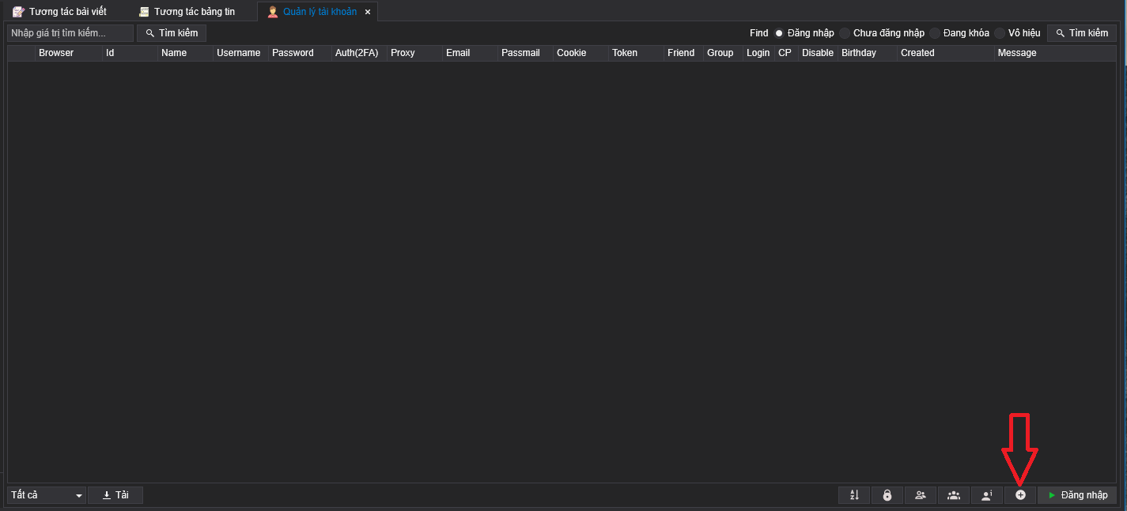Click the right-side Tìm kiếm filter button
The image size is (1127, 511).
[x=1082, y=33]
